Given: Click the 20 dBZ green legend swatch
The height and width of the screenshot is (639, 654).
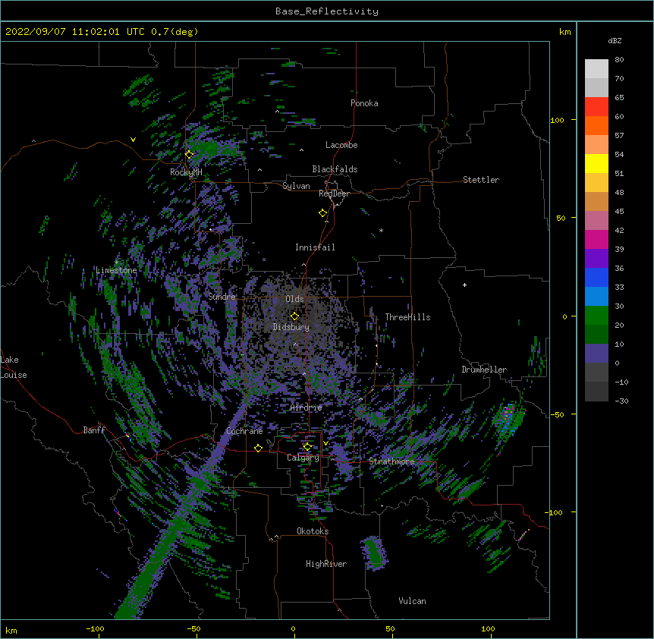Looking at the screenshot, I should pos(596,316).
